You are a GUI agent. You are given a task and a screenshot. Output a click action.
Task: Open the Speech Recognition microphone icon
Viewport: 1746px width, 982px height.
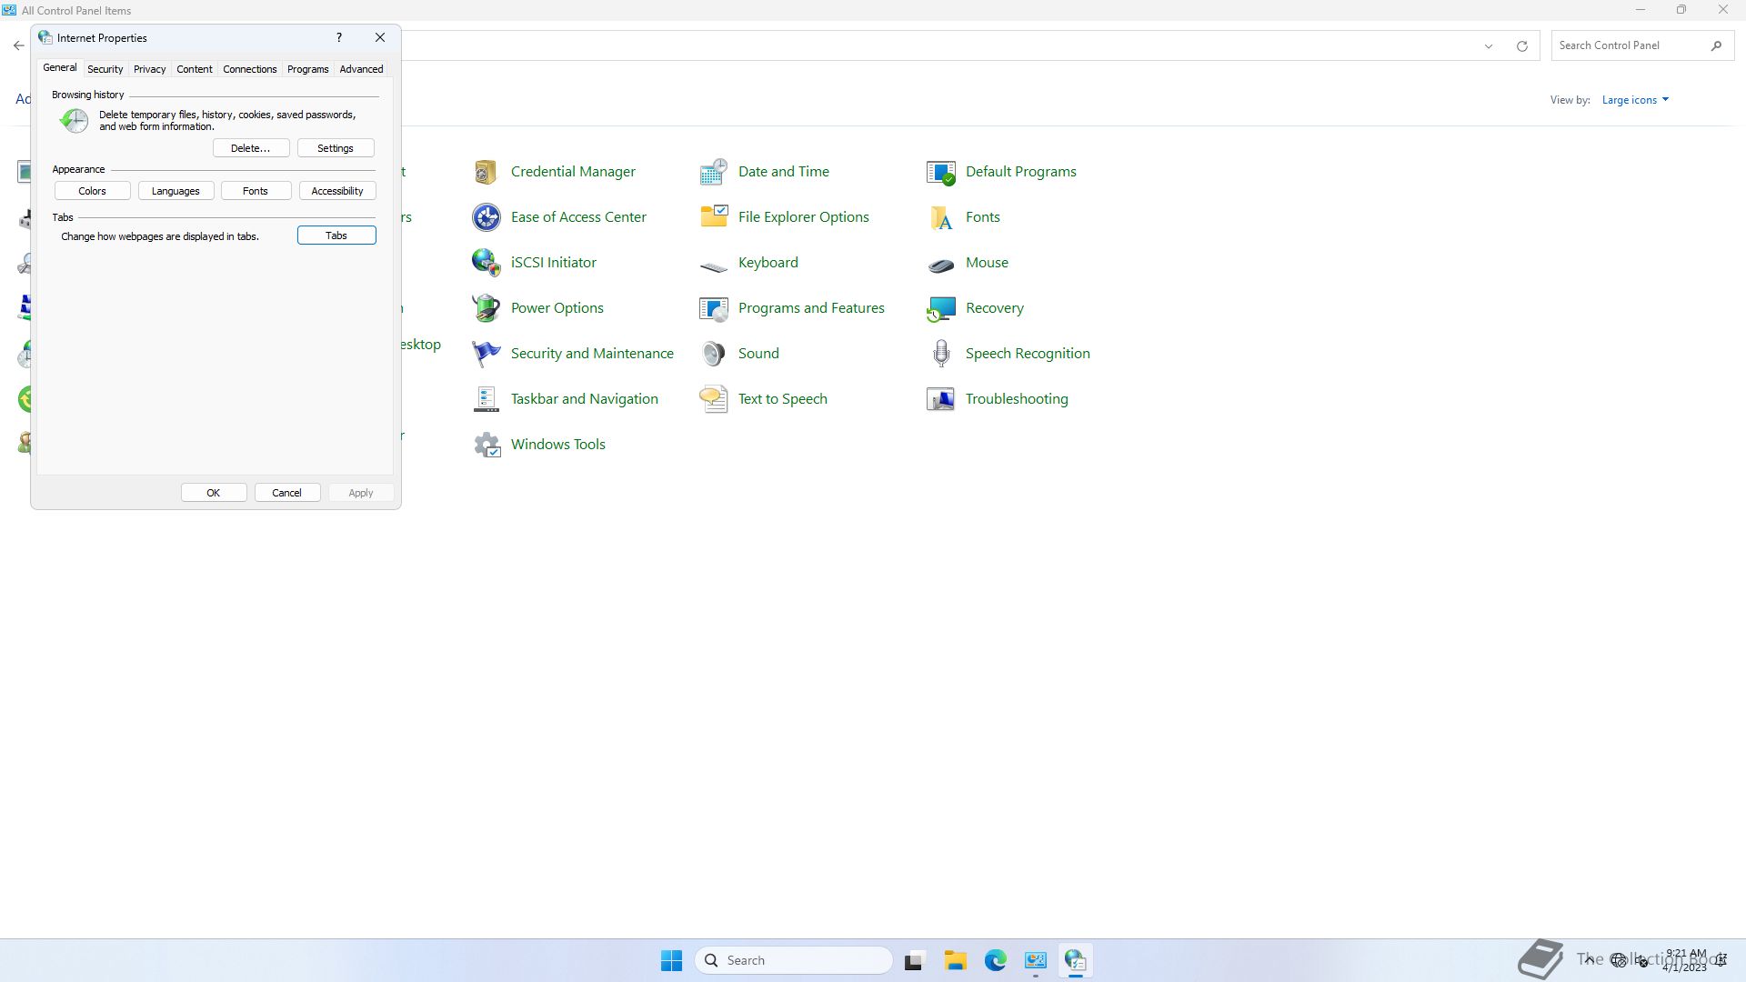pyautogui.click(x=940, y=354)
